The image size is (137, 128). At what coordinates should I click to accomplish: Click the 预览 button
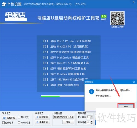tap(68, 122)
